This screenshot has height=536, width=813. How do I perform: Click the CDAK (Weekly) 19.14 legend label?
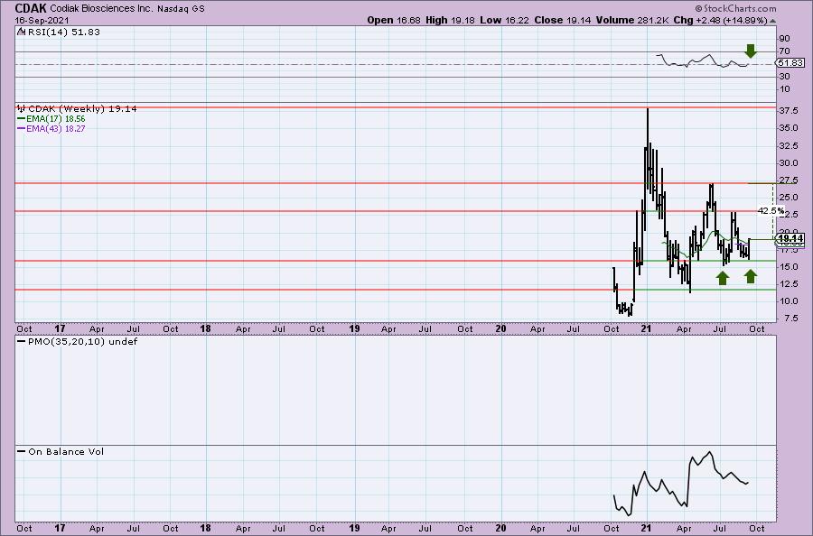pos(82,109)
